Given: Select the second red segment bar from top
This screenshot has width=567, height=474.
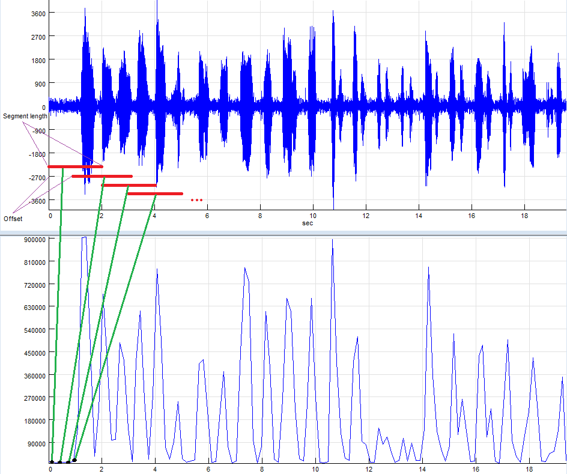Looking at the screenshot, I should point(102,176).
